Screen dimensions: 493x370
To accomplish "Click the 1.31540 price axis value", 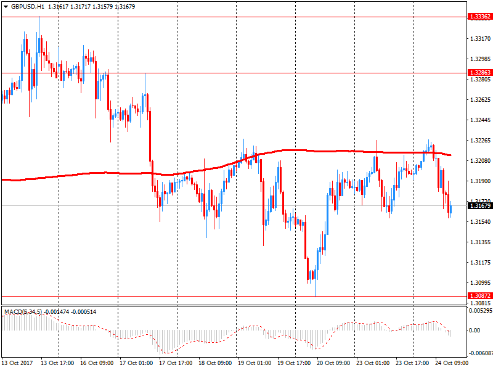I will pos(480,222).
